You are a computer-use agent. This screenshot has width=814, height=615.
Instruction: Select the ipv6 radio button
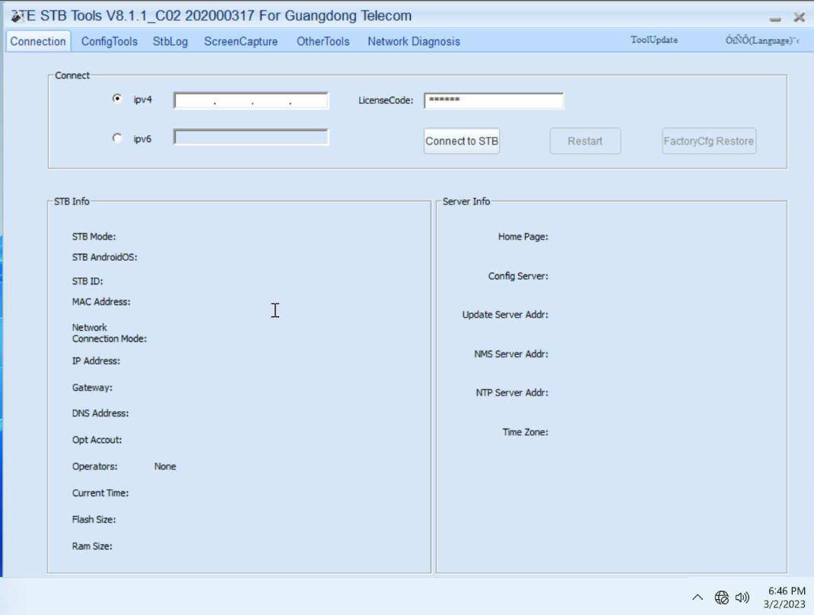coord(117,138)
